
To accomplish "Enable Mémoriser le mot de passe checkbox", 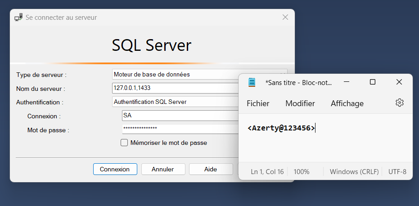I will point(124,143).
